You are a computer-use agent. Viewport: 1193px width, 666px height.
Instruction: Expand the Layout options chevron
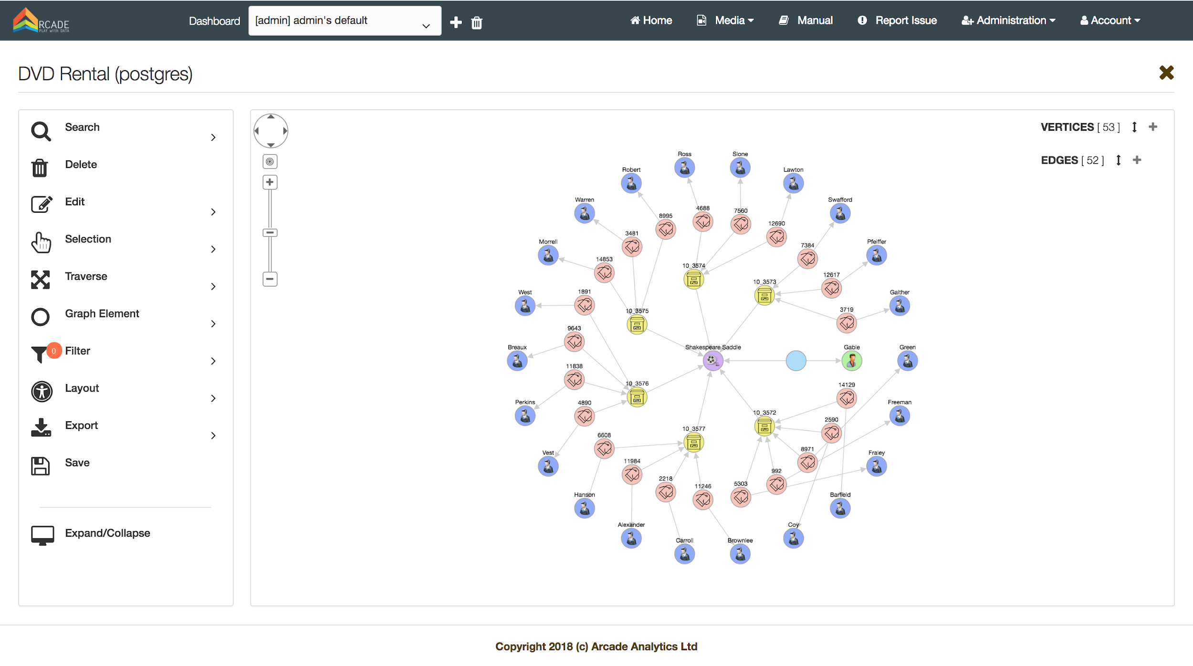[x=213, y=398]
